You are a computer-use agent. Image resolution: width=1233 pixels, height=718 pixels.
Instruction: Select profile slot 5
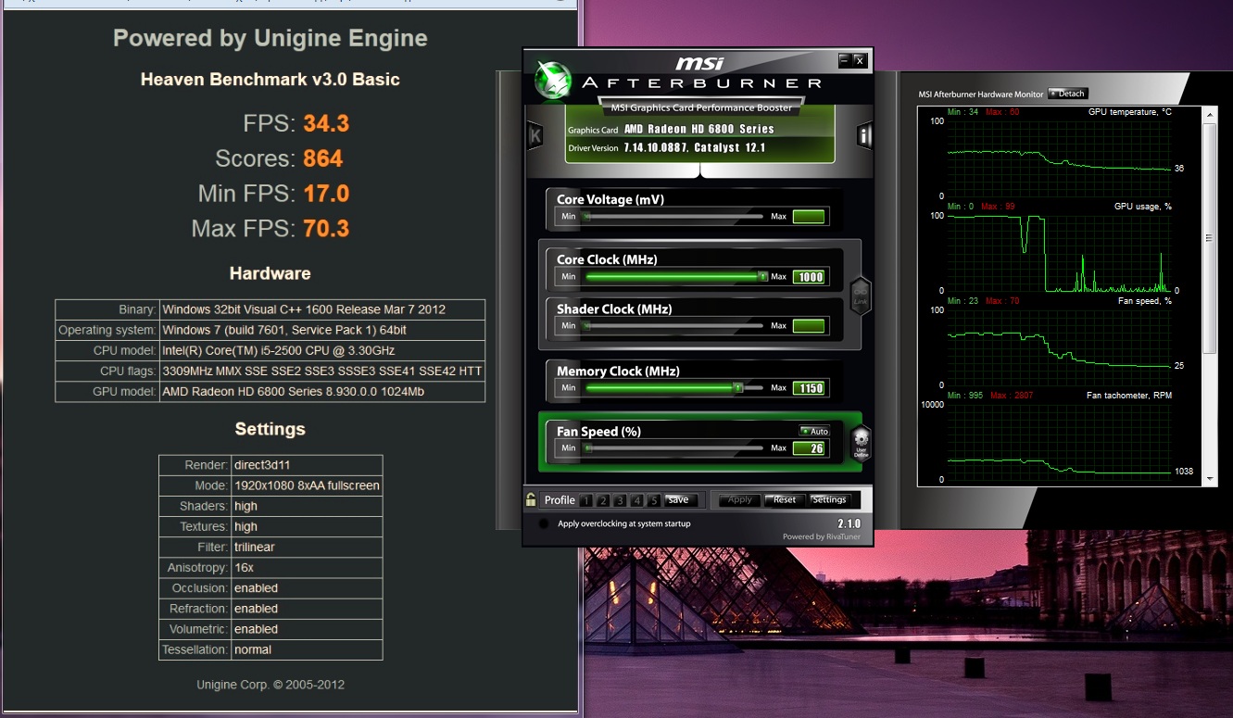pyautogui.click(x=653, y=500)
